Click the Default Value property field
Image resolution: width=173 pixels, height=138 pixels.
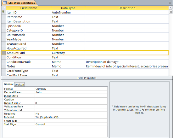(x=71, y=103)
